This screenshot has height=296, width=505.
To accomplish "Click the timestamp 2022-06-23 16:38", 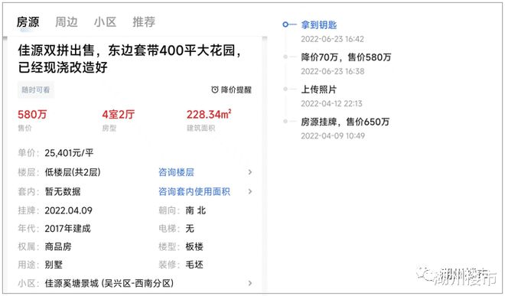I will point(332,71).
